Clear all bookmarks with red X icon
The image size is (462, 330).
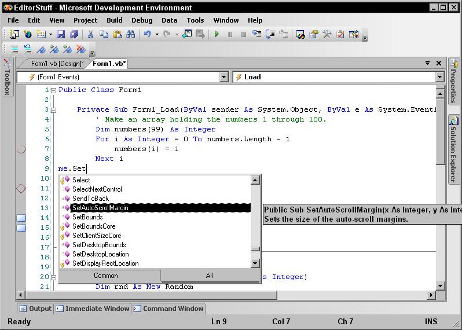click(80, 49)
